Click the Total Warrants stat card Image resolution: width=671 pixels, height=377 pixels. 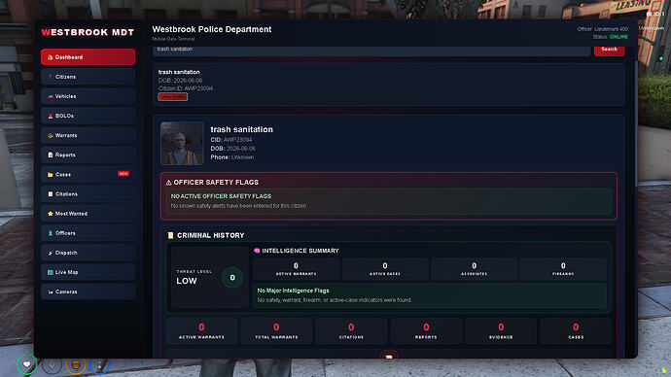[276, 330]
